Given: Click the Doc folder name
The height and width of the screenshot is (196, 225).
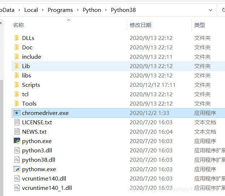Looking at the screenshot, I should (27, 48).
